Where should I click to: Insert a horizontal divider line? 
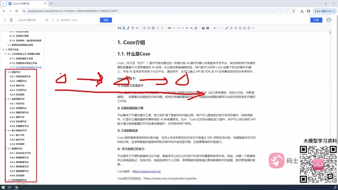[174, 28]
